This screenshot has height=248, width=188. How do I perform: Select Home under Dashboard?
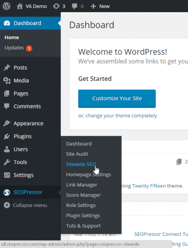pyautogui.click(x=12, y=37)
